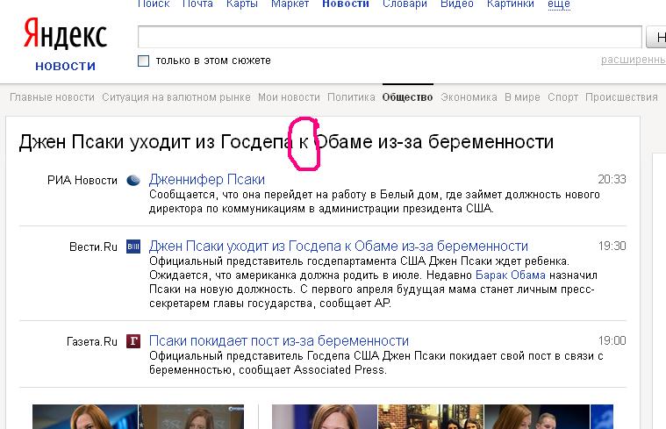Open Маркет service link

290,4
